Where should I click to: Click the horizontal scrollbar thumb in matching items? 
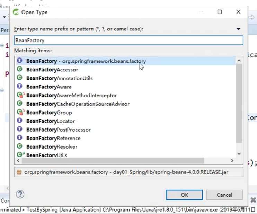coord(113,161)
